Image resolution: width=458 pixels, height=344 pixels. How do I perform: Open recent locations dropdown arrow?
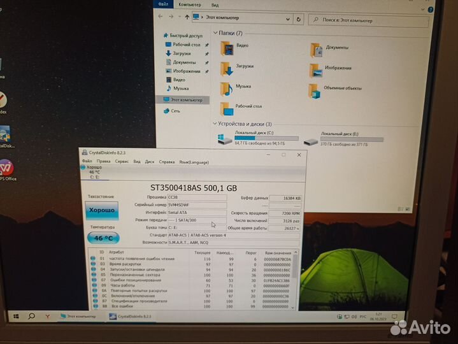click(180, 17)
